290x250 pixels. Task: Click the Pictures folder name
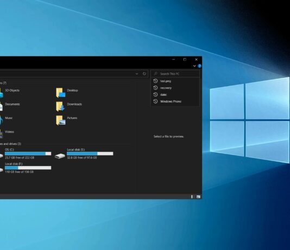(72, 118)
